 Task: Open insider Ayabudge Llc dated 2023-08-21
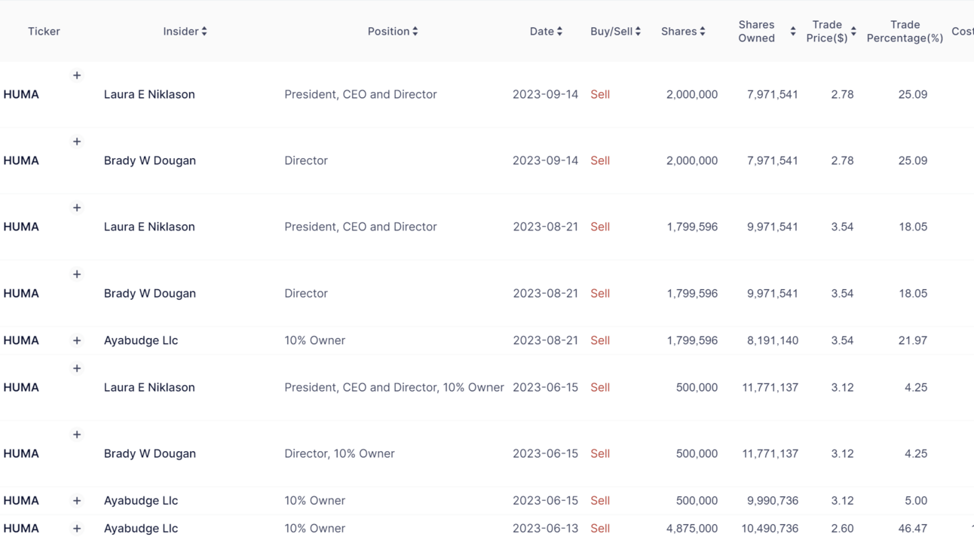click(x=141, y=340)
